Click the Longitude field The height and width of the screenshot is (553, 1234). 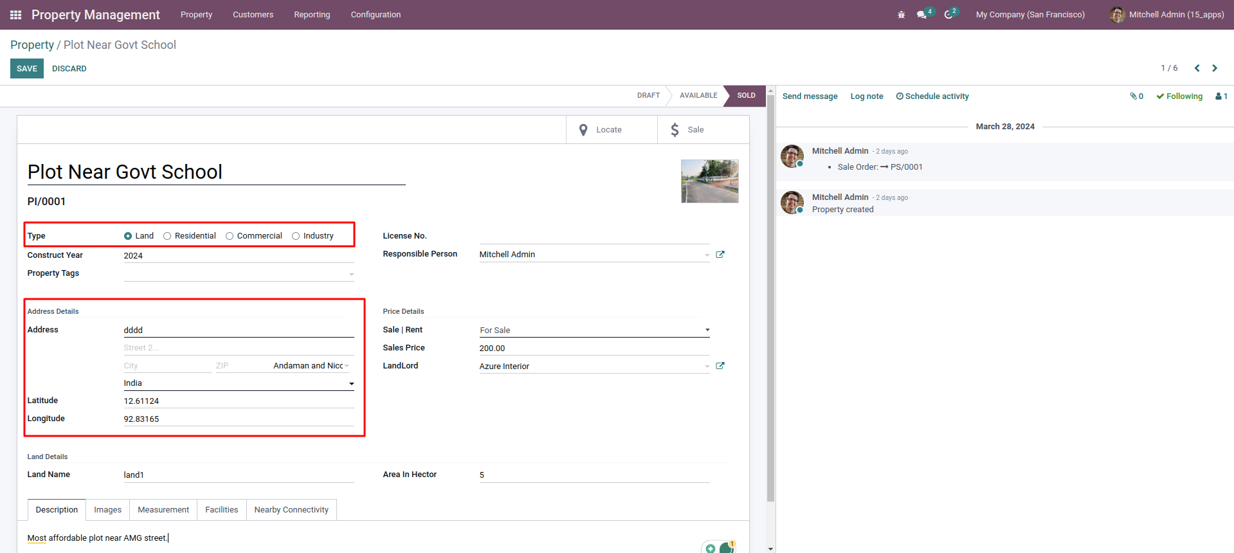tap(239, 419)
